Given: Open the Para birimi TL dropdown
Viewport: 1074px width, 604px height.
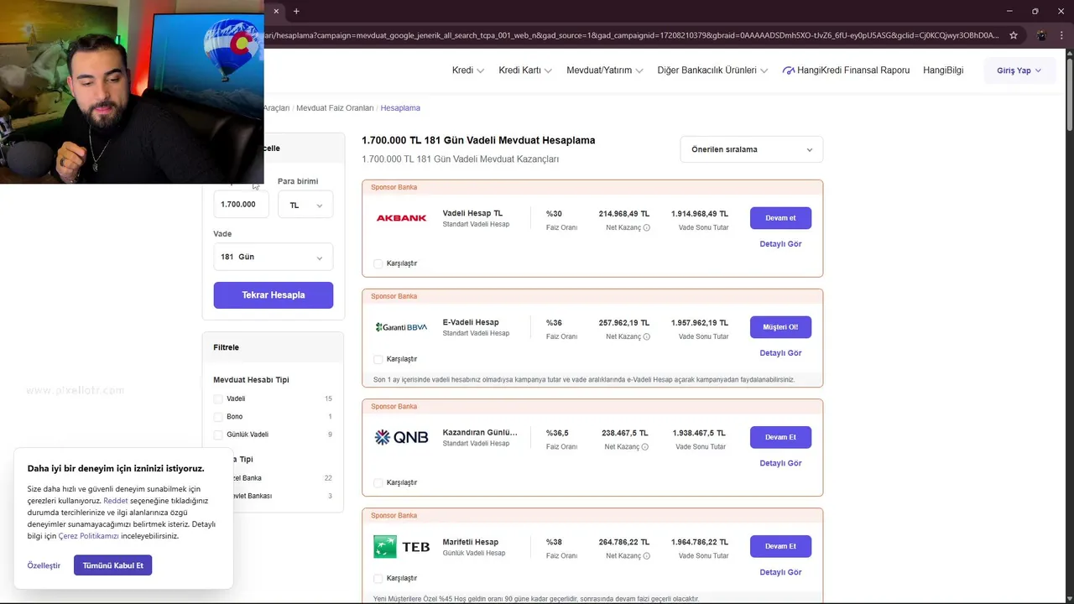Looking at the screenshot, I should coord(305,205).
